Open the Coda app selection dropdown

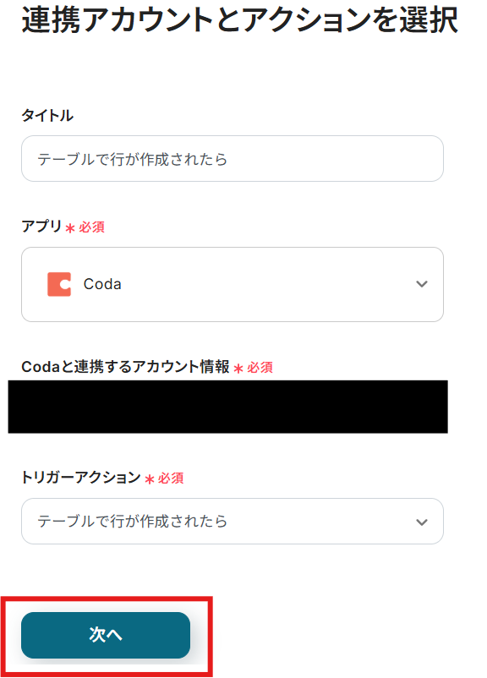point(233,285)
